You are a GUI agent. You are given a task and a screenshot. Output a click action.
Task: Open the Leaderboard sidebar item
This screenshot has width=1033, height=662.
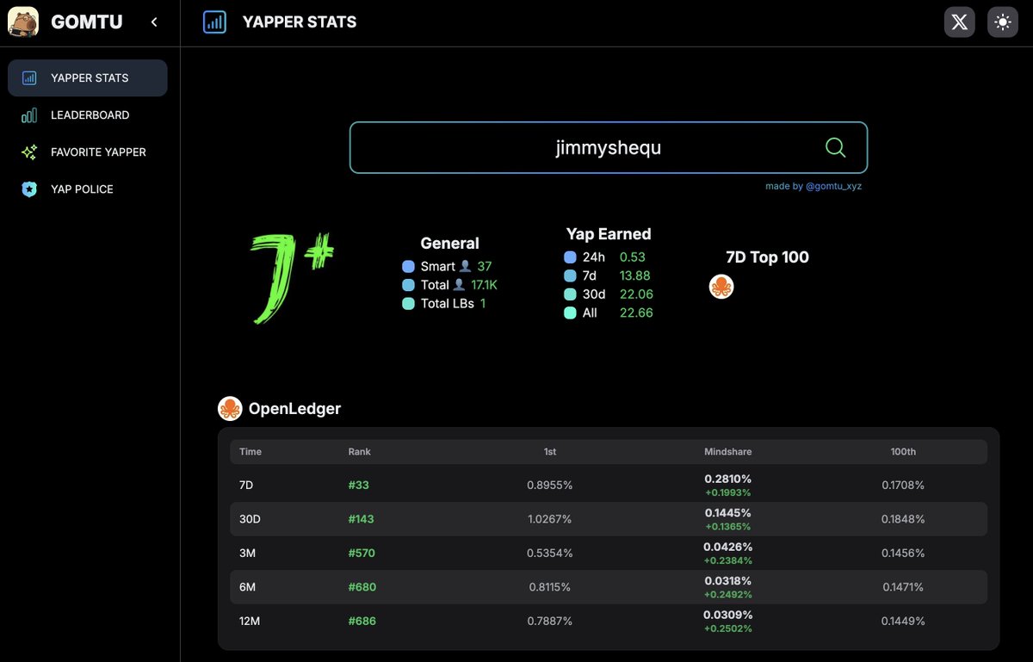pos(88,114)
